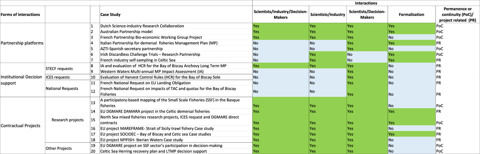The image size is (480, 154).
Task: Select the 'Research projects' subcategory cell
Action: pyautogui.click(x=68, y=120)
